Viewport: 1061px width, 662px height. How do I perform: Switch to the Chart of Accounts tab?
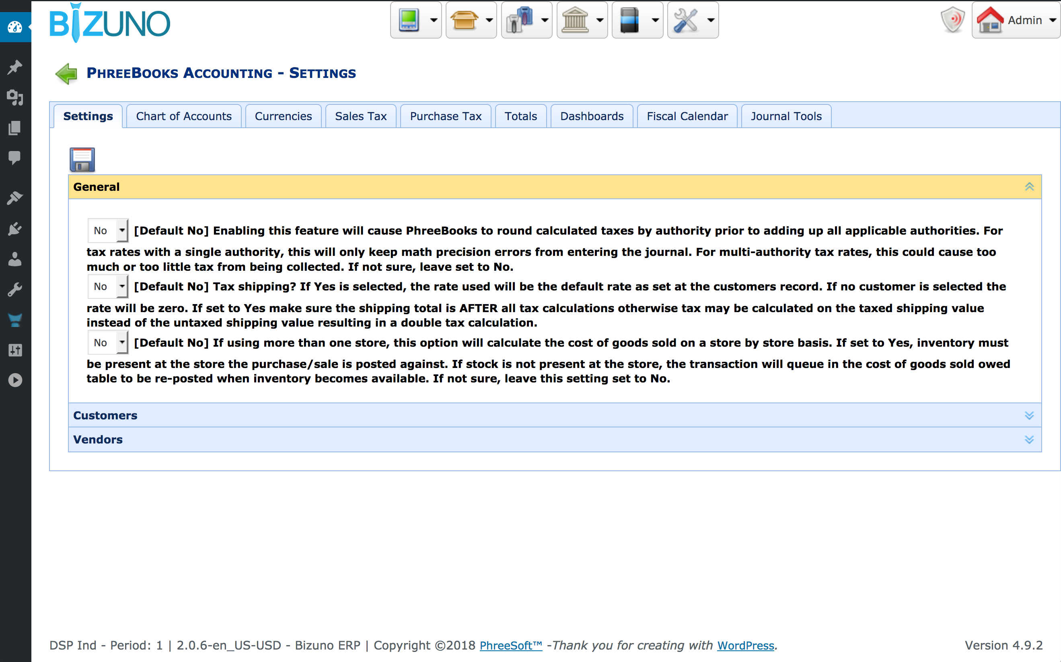point(184,116)
